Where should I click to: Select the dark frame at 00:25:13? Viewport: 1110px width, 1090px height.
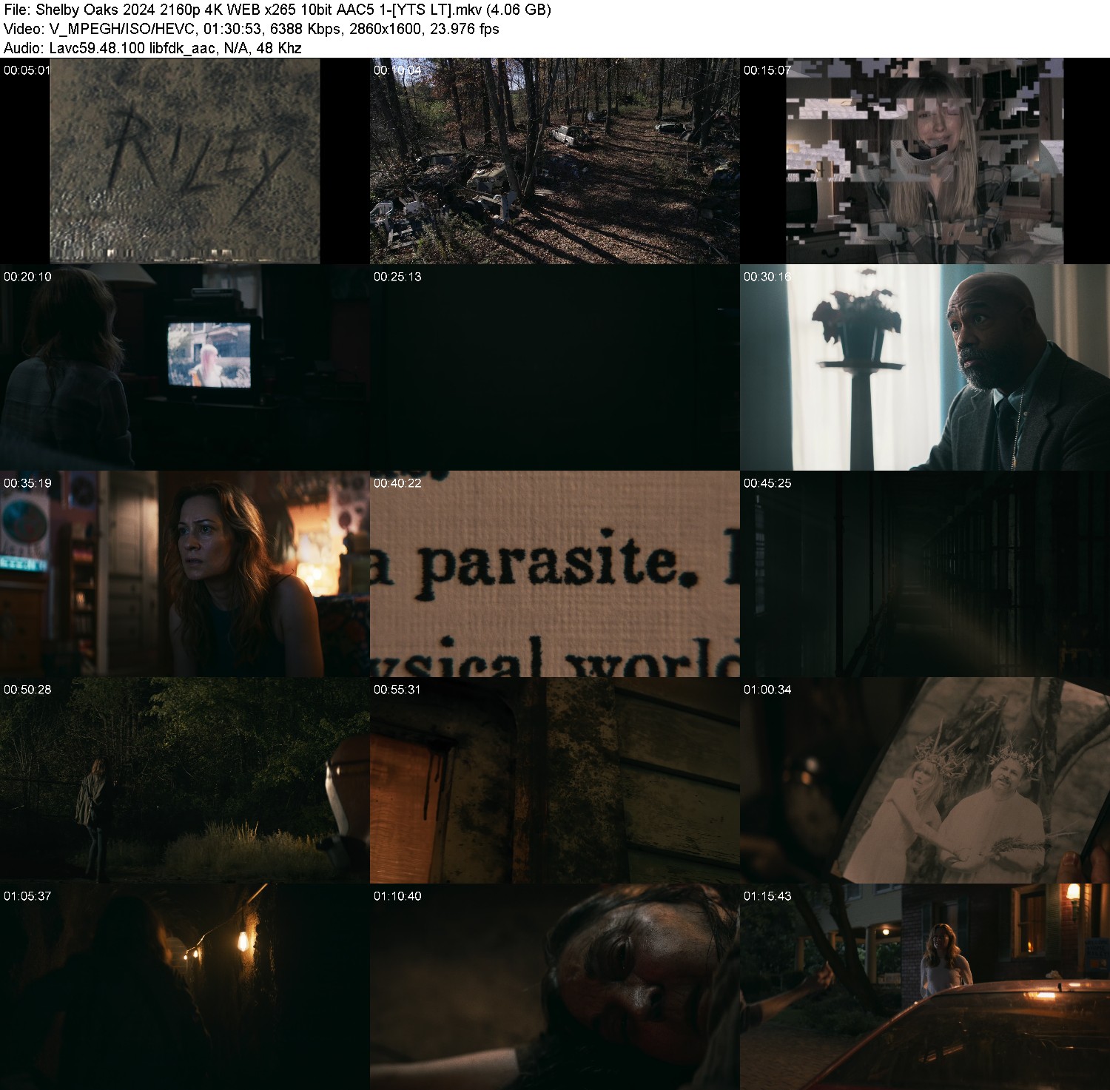click(555, 367)
